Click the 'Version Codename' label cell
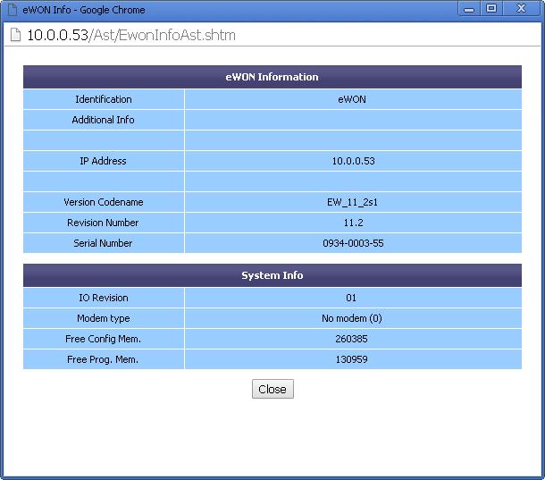Image resolution: width=545 pixels, height=480 pixels. [104, 202]
